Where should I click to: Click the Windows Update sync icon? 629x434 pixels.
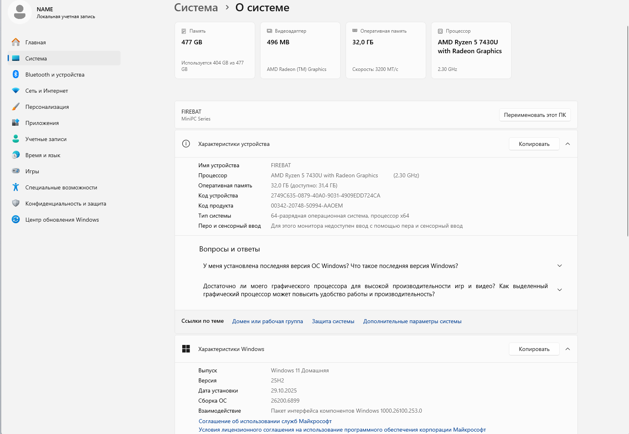pos(16,220)
